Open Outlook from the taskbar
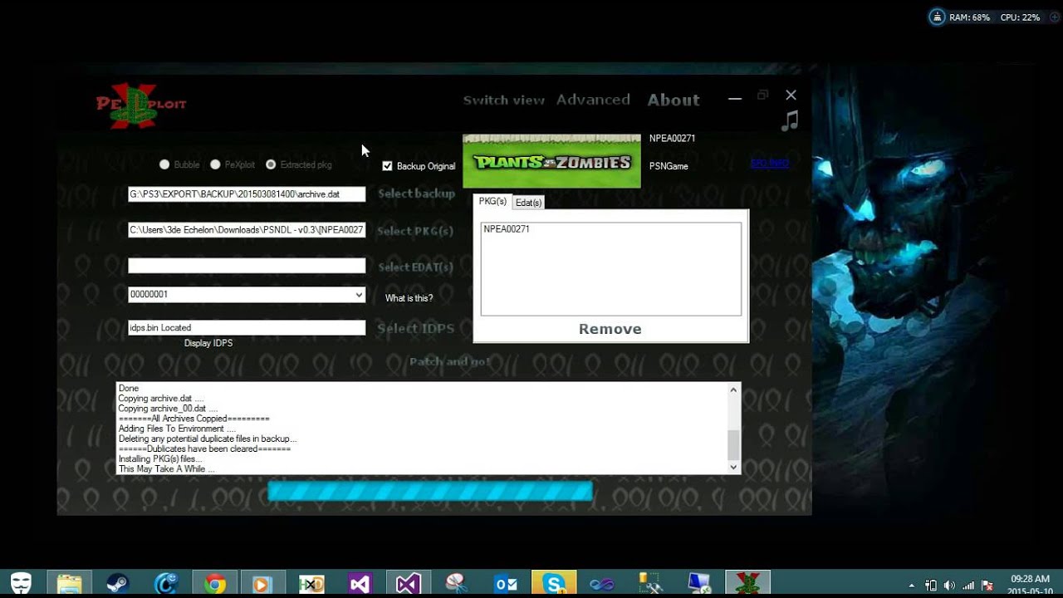 pyautogui.click(x=505, y=584)
